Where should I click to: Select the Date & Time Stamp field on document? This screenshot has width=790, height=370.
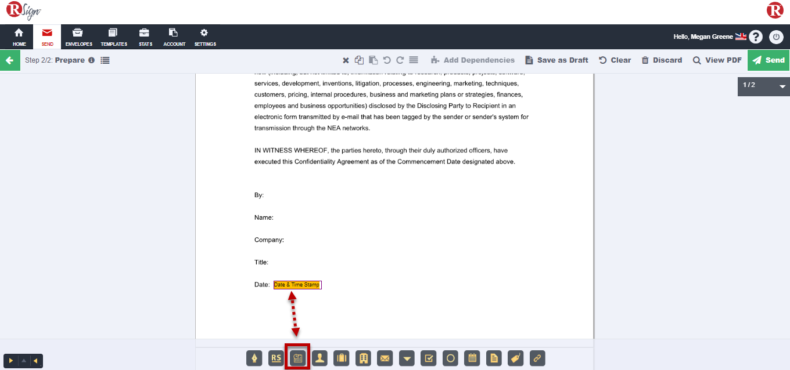coord(297,285)
